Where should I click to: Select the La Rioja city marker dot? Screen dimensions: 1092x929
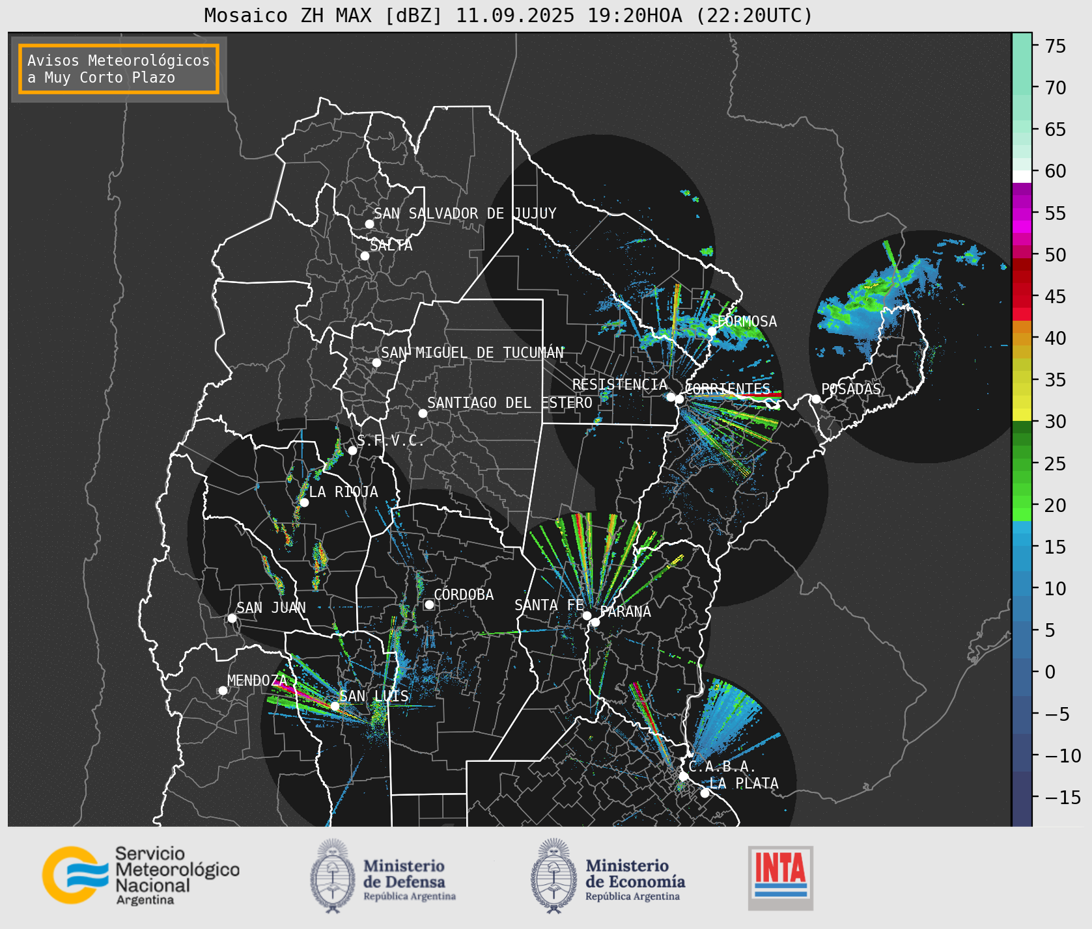pos(304,502)
